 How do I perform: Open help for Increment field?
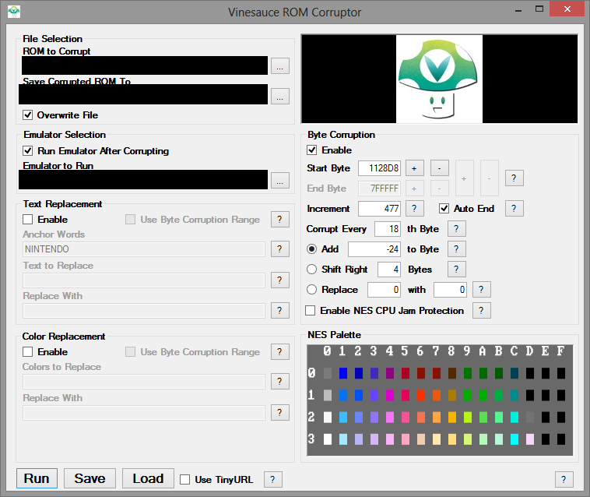point(414,208)
